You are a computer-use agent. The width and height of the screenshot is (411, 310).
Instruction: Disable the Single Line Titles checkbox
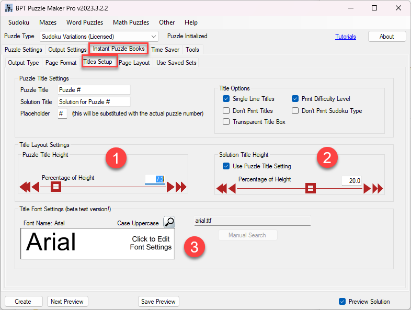pos(226,99)
